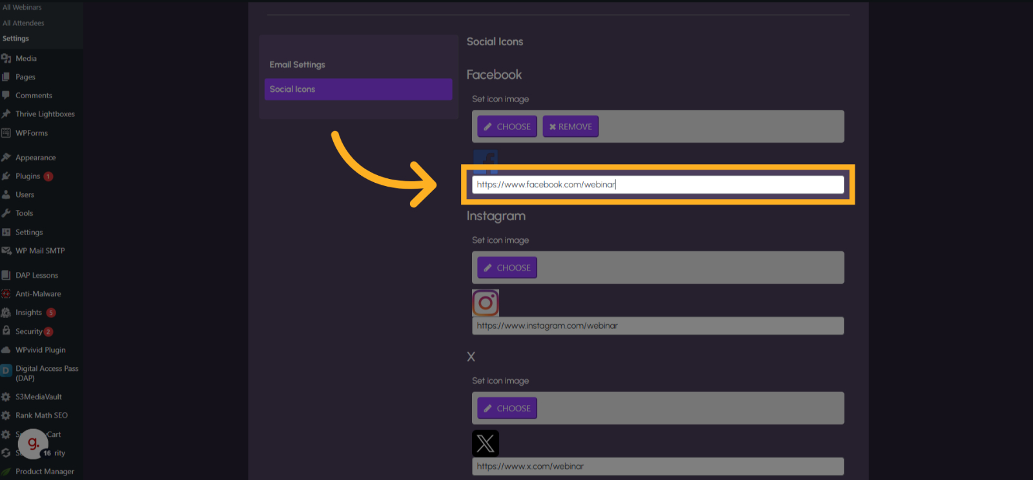Viewport: 1033px width, 480px height.
Task: Select the Social Icons tab
Action: tap(358, 89)
